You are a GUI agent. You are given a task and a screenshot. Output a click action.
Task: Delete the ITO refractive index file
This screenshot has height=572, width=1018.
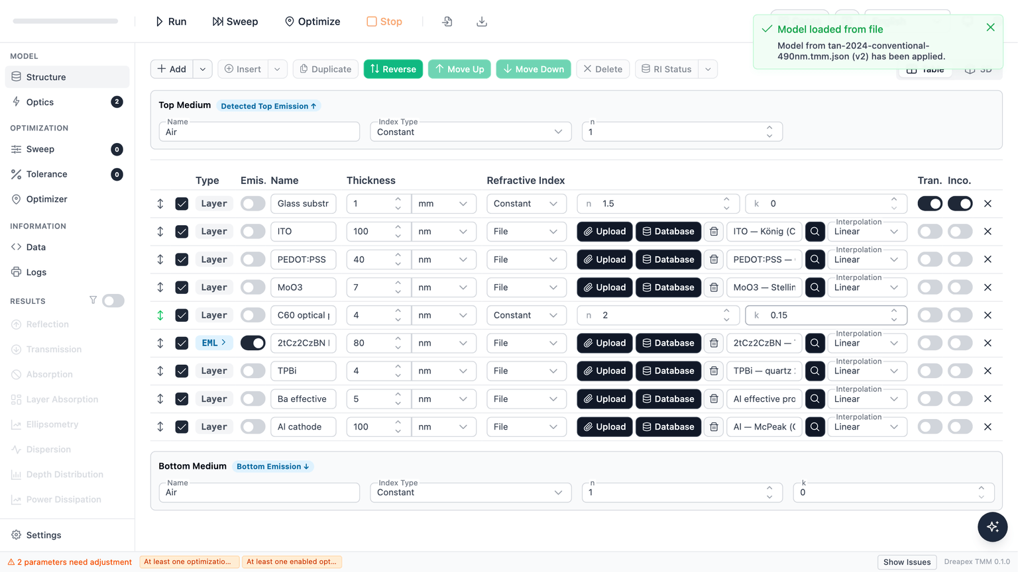(714, 232)
